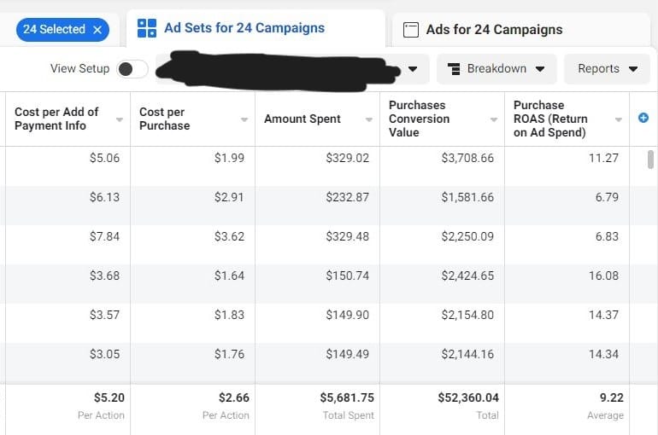Sort by Amount Spent arrow
This screenshot has width=658, height=435.
coord(368,119)
